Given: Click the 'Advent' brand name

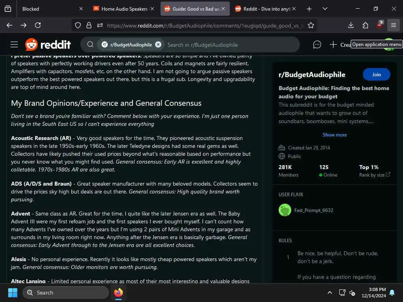Looking at the screenshot, I should [x=20, y=214].
